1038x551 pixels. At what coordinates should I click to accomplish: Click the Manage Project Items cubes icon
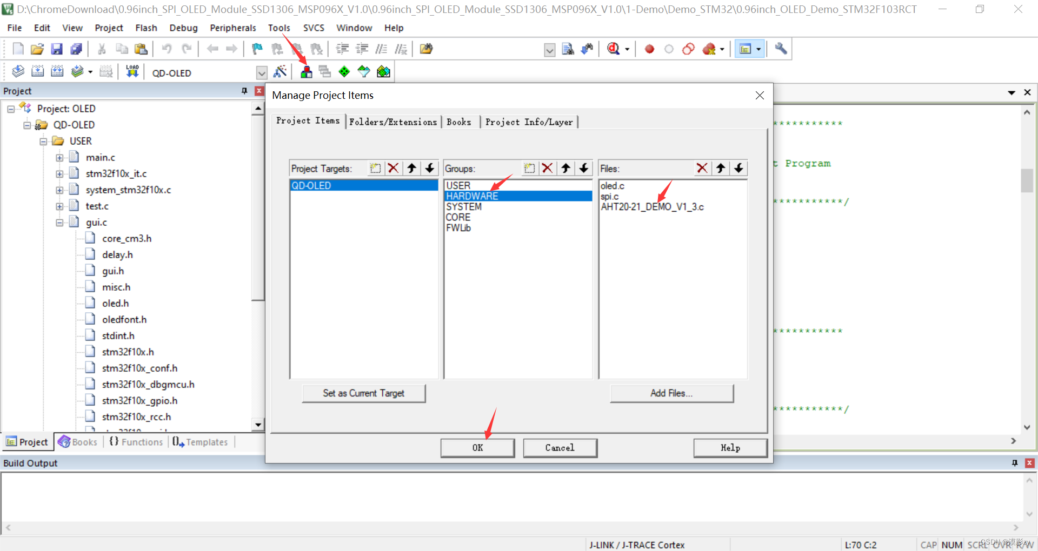coord(306,71)
